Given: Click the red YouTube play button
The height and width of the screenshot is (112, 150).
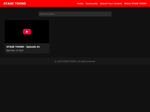Looking at the screenshot, I should [27, 32].
